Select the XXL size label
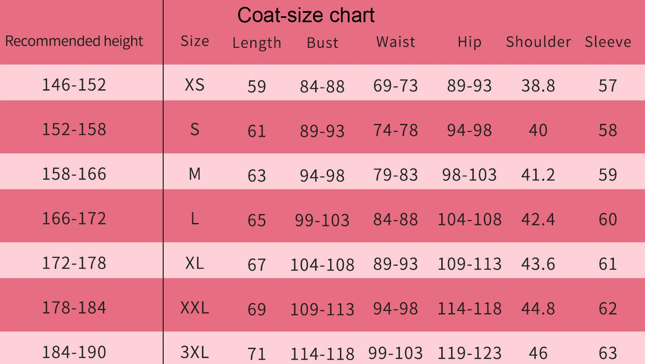The width and height of the screenshot is (645, 364). (195, 308)
